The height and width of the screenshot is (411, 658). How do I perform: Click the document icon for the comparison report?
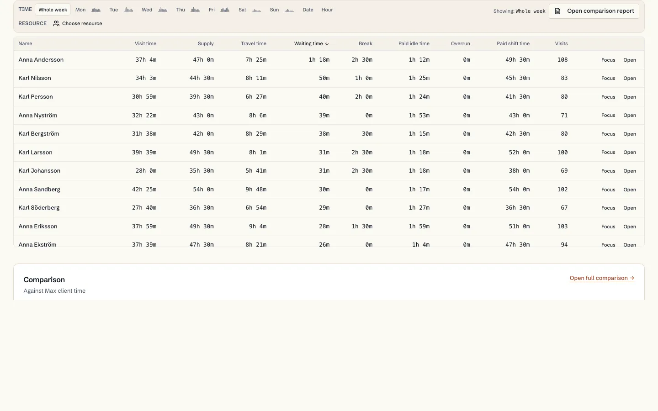557,11
